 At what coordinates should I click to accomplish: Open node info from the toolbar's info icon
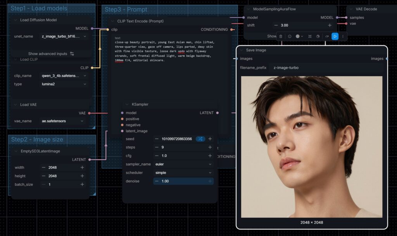289,36
